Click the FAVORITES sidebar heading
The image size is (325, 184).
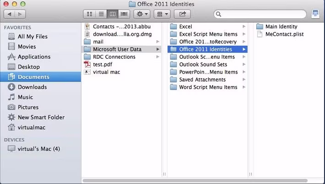(x=17, y=27)
